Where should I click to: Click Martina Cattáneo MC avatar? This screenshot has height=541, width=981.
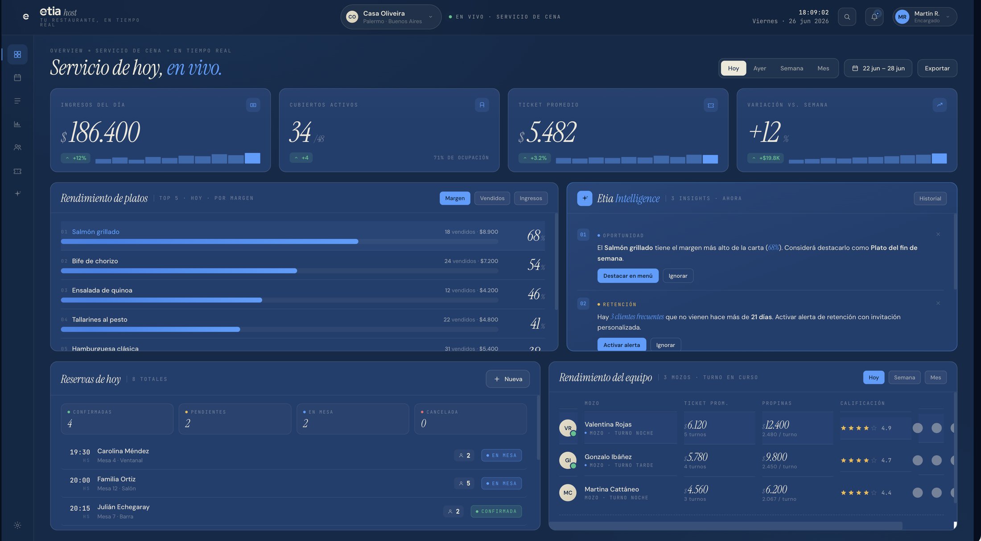(x=568, y=492)
